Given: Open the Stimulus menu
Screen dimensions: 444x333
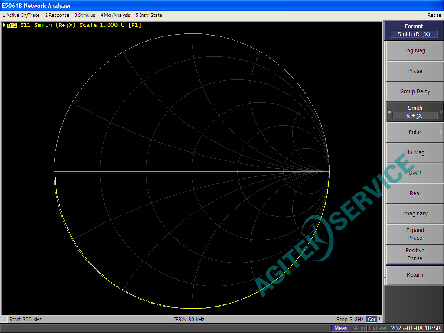Looking at the screenshot, I should (85, 15).
